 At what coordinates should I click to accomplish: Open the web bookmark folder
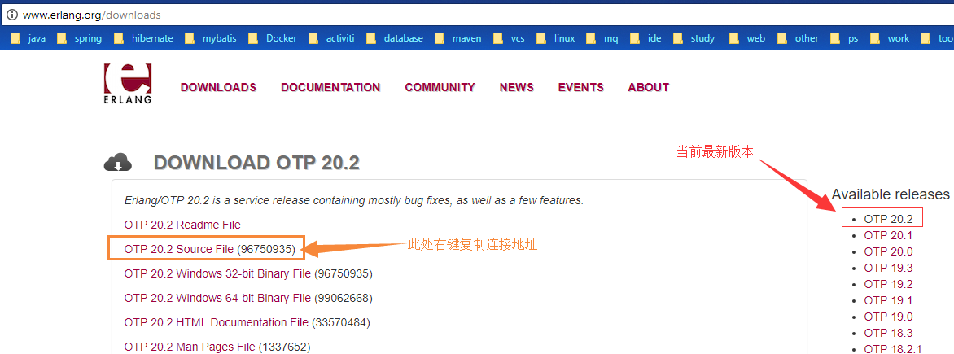[748, 38]
